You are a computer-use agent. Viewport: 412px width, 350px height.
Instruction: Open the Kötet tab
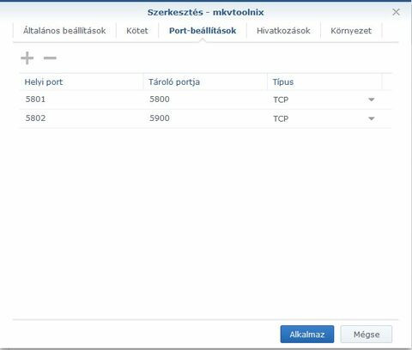[x=137, y=31]
